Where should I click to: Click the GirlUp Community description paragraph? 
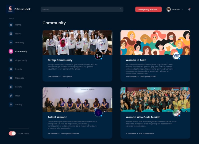point(73,67)
